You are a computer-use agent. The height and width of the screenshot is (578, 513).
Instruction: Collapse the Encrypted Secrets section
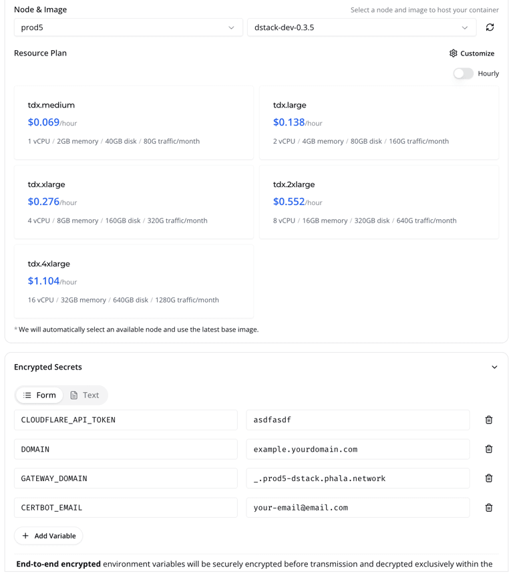pyautogui.click(x=494, y=367)
